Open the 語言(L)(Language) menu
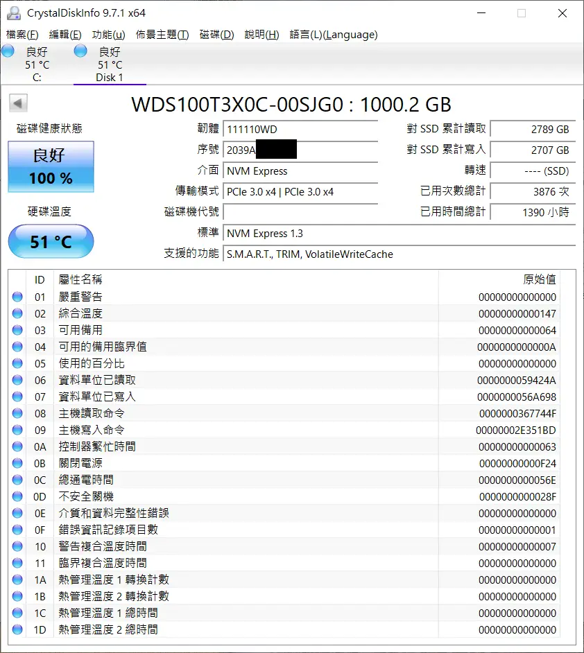The width and height of the screenshot is (584, 653). click(x=334, y=35)
